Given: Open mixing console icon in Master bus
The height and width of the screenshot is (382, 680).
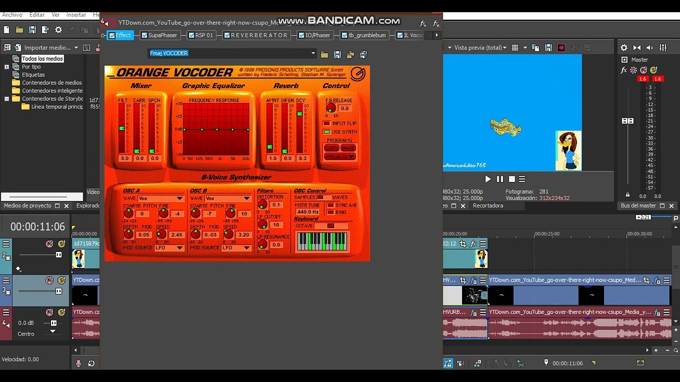Looking at the screenshot, I should (x=662, y=48).
